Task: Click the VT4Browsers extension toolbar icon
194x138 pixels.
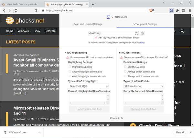Action: coord(171,11)
